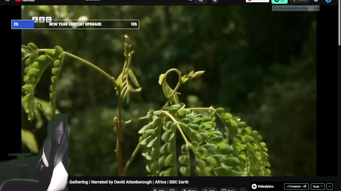This screenshot has width=341, height=191.
Task: Click the video player showing green leaves
Action: click(x=169, y=90)
